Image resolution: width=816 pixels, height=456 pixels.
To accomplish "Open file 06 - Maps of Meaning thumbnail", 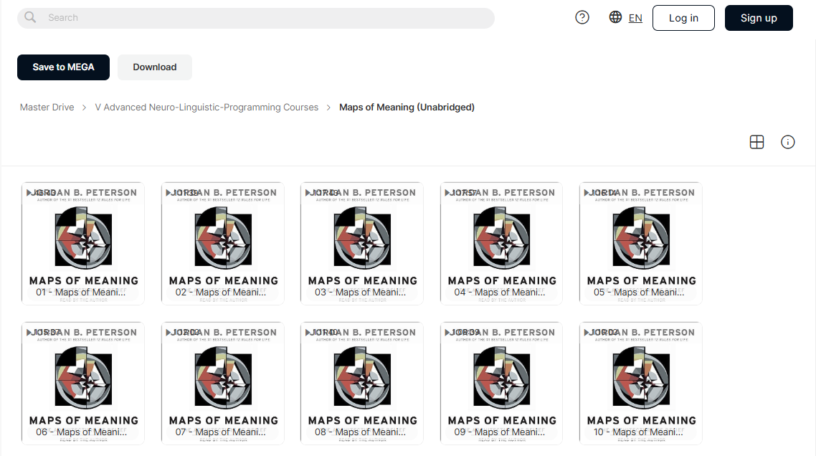I will pyautogui.click(x=83, y=383).
